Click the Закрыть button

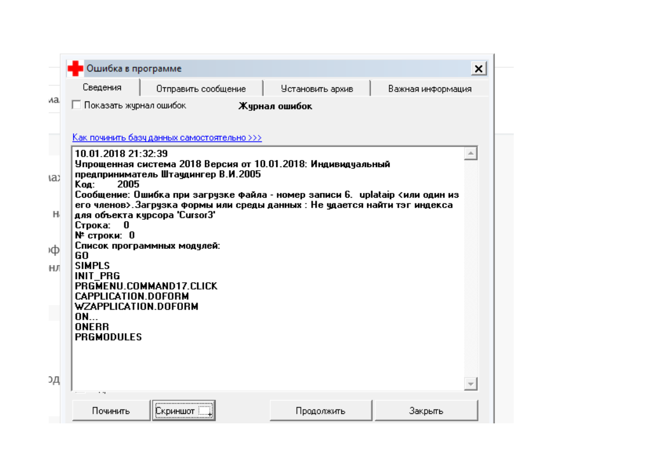pos(426,410)
